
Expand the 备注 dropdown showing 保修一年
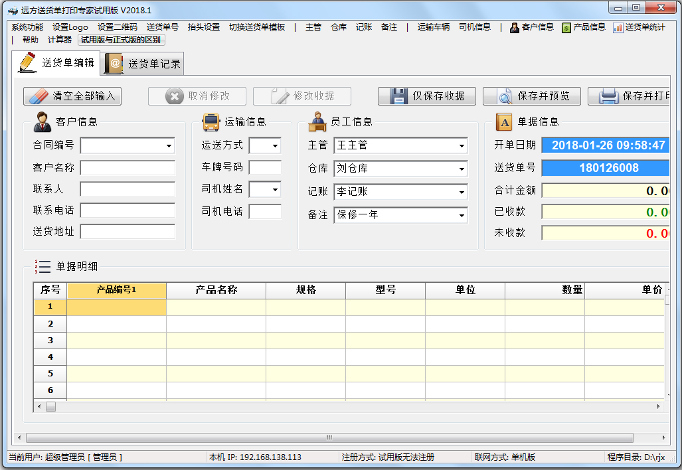point(462,215)
